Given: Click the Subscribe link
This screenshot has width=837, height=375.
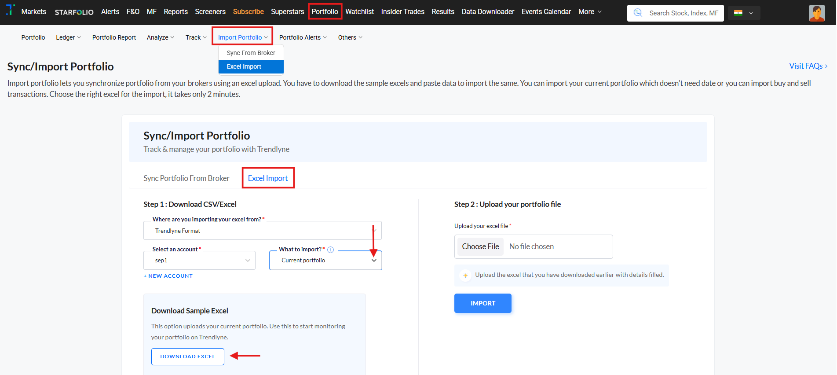Looking at the screenshot, I should (249, 12).
